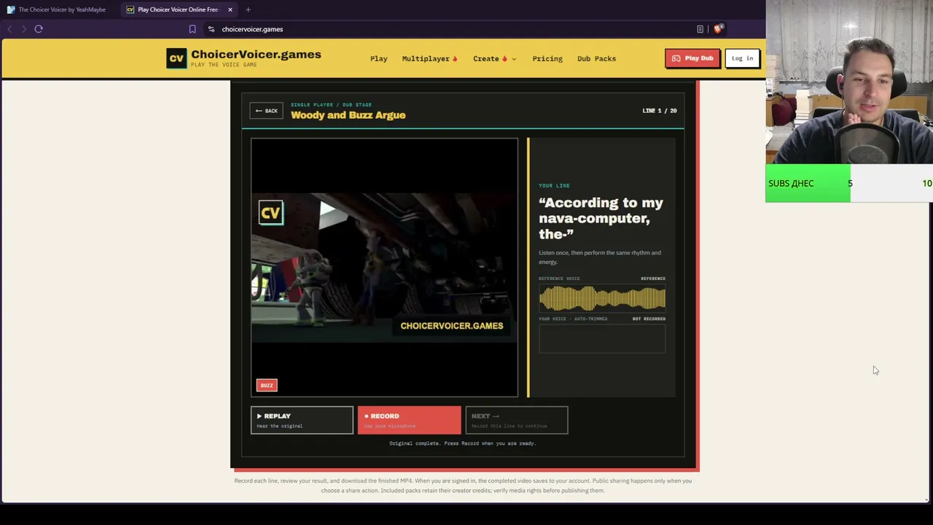Screen dimensions: 933x525
Task: Go back with the Back button
Action: (266, 111)
